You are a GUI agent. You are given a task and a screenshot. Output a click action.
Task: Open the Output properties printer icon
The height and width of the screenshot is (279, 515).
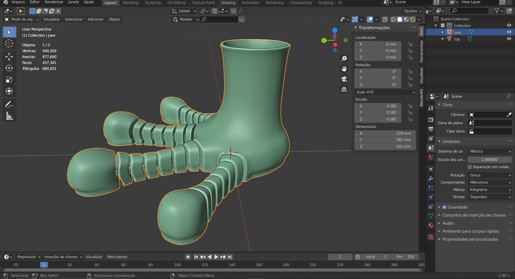[x=431, y=129]
